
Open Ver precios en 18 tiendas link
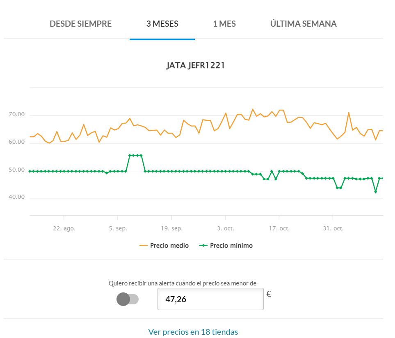pyautogui.click(x=193, y=332)
